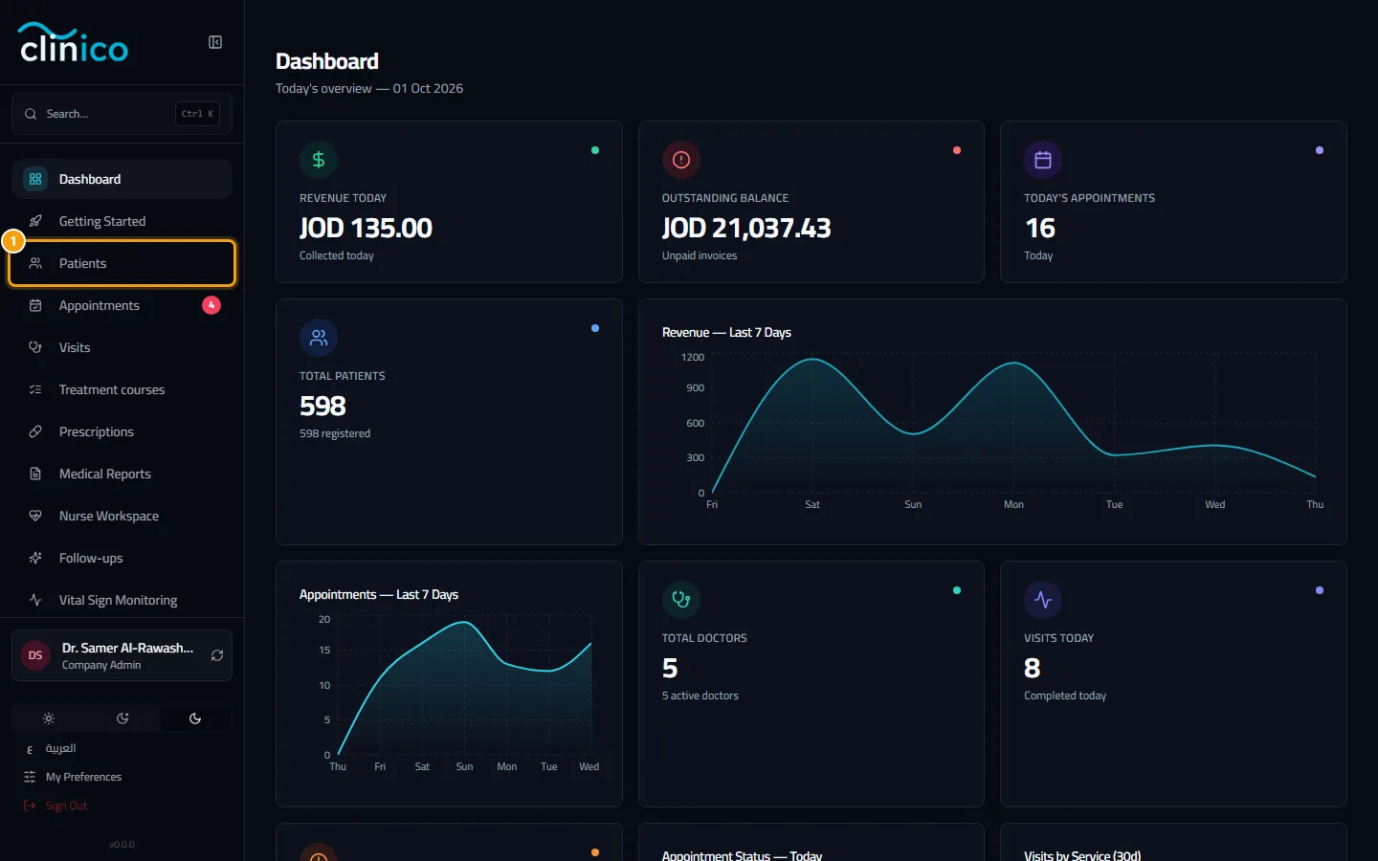
Task: Click the "Appointments — Last 7 Days" chart title
Action: (x=379, y=594)
